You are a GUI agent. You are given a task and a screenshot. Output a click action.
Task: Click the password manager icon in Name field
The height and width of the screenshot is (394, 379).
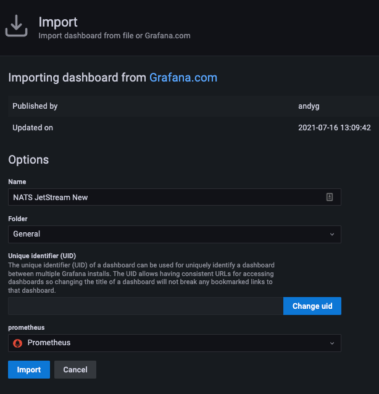(x=330, y=197)
